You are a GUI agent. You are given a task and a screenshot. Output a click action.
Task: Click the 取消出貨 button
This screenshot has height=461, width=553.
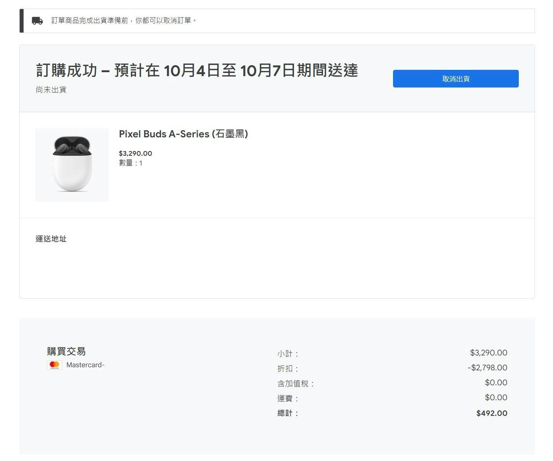coord(456,78)
